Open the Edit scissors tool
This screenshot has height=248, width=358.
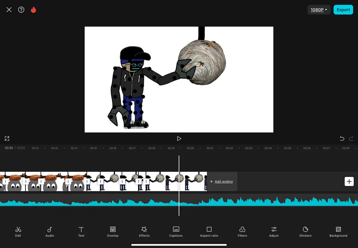[18, 232]
